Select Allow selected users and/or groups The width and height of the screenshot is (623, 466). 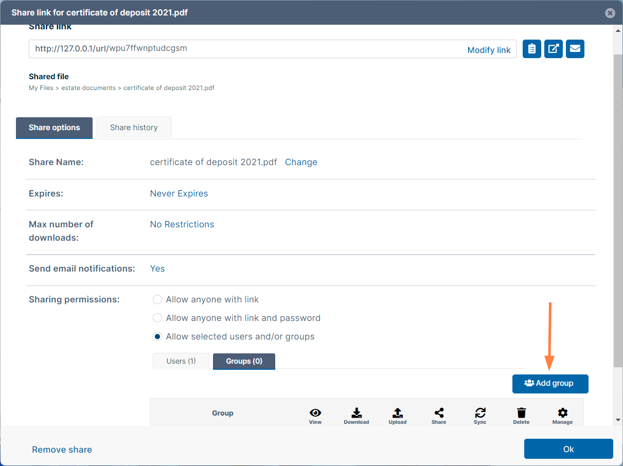tap(157, 336)
